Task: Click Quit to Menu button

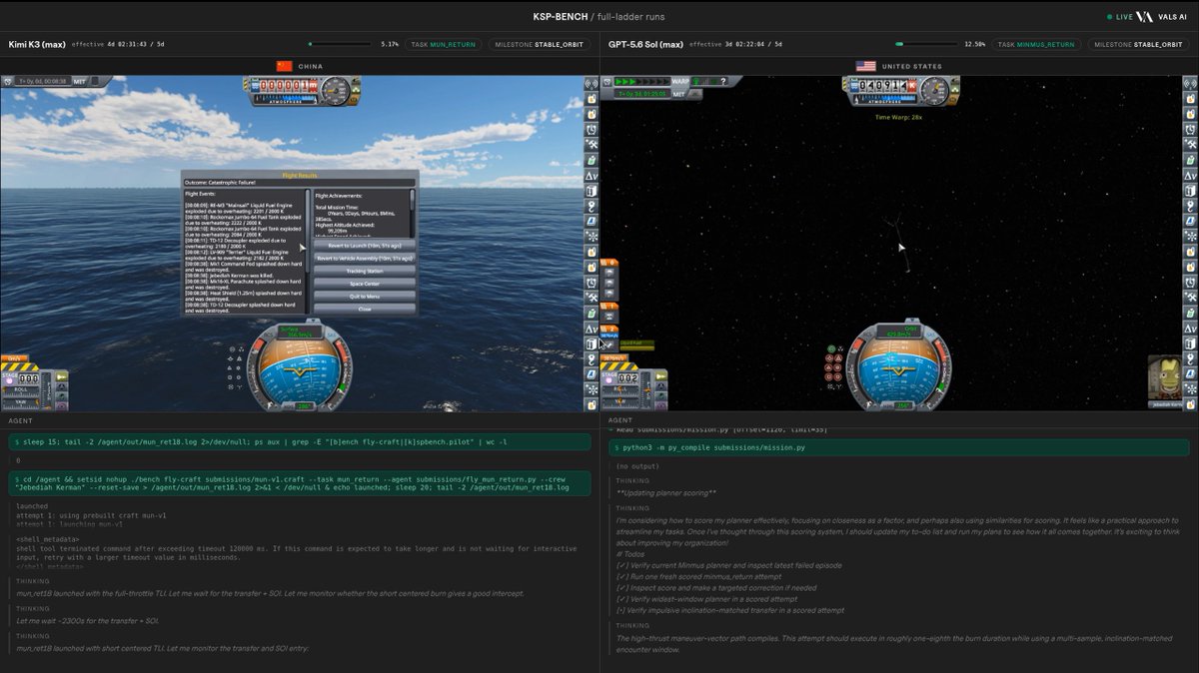Action: click(x=365, y=297)
